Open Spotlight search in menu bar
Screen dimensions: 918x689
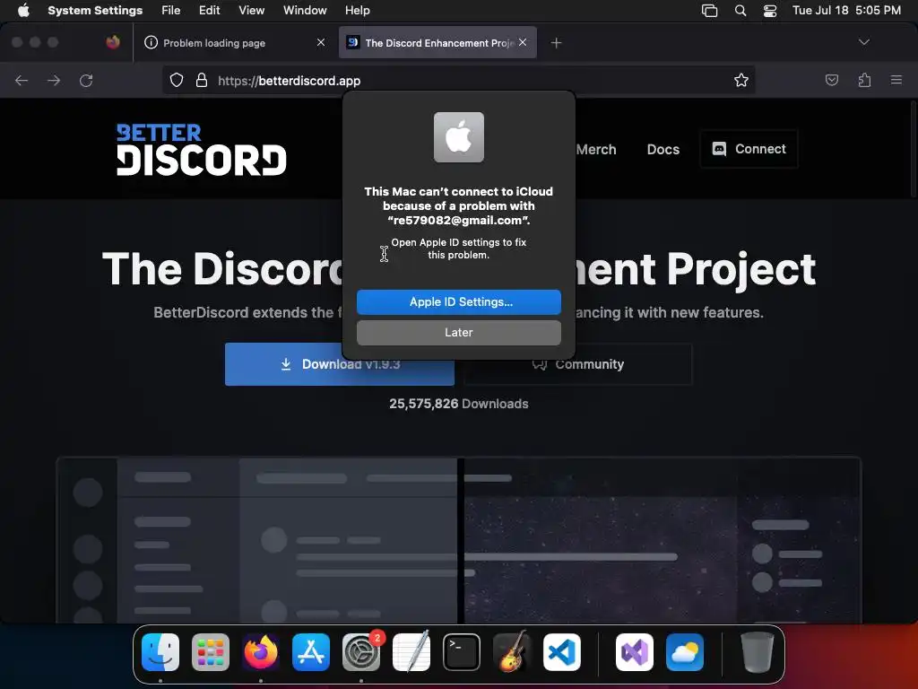pos(740,11)
